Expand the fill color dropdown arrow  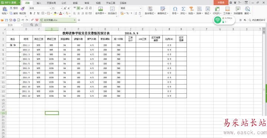tap(58, 13)
